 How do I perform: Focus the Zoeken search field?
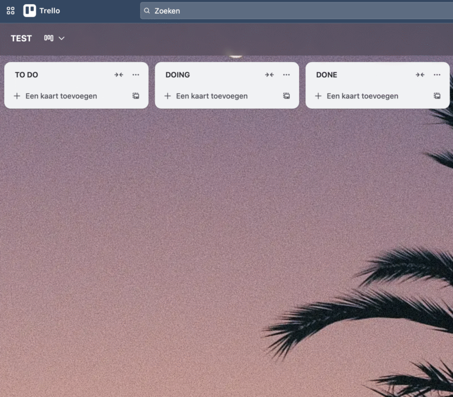[295, 11]
